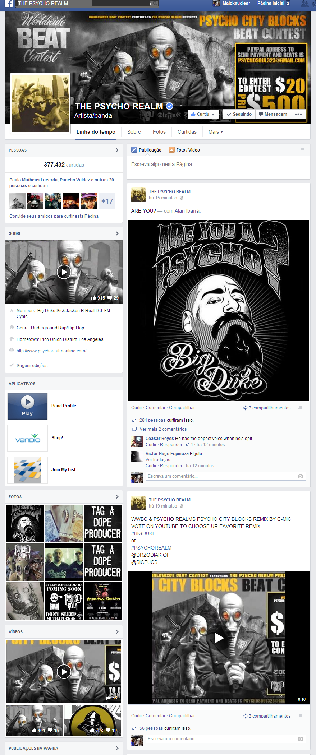Click Paulo Matheus Lacerda name link
The height and width of the screenshot is (755, 316).
[x=33, y=180]
